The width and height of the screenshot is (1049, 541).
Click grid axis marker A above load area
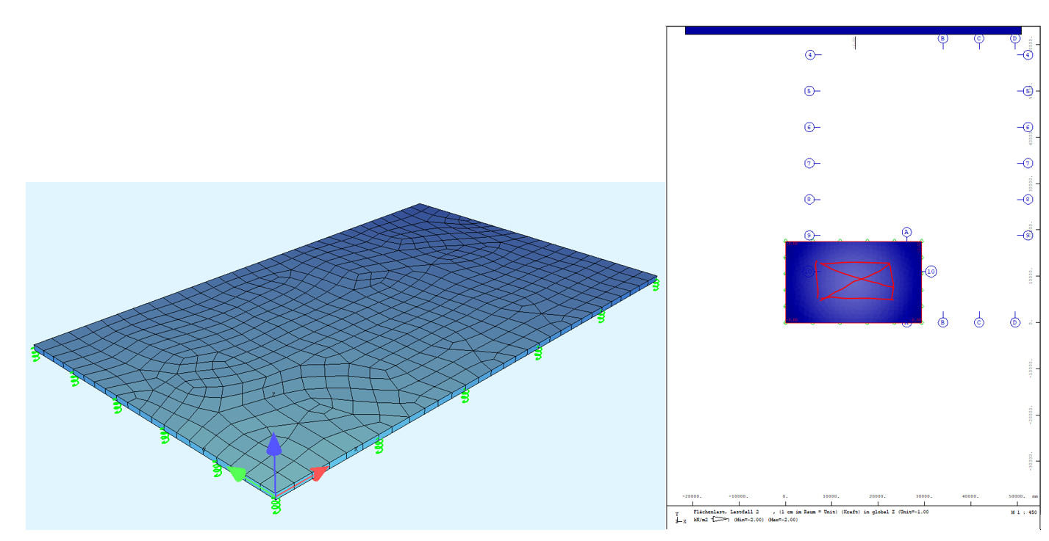pyautogui.click(x=906, y=232)
